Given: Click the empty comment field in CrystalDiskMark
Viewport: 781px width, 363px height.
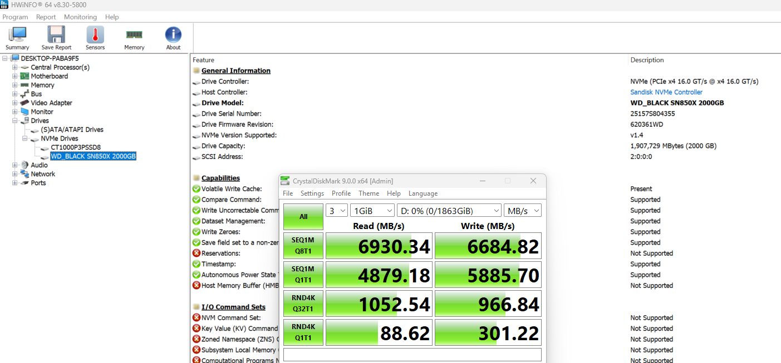Looking at the screenshot, I should click(412, 355).
